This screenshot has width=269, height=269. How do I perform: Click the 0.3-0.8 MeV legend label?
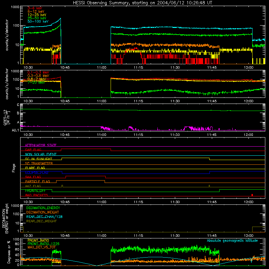38,76
